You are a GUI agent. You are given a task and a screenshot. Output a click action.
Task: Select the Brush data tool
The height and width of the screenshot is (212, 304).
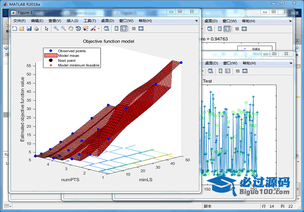93,28
